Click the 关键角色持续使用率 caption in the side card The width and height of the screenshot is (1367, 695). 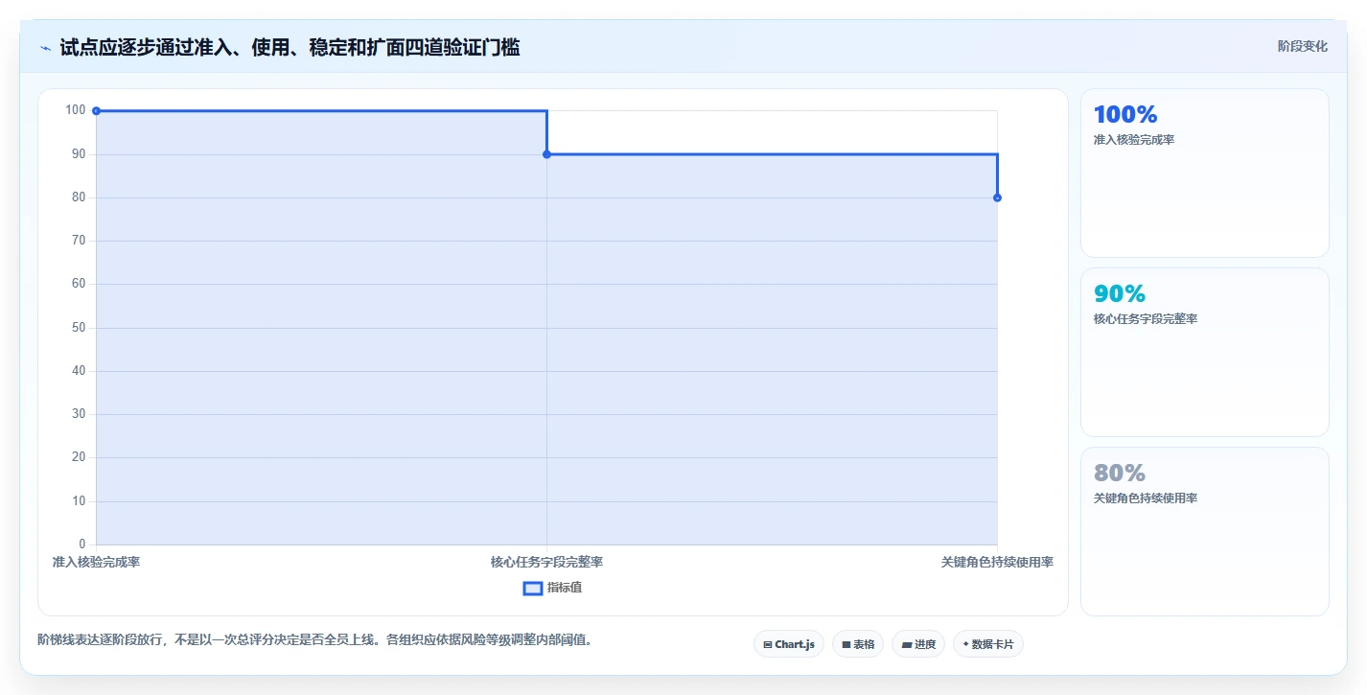click(x=1146, y=498)
